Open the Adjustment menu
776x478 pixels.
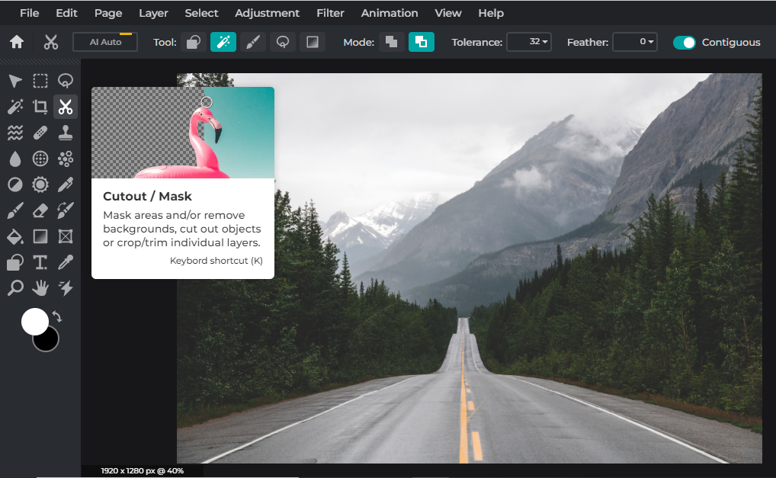[x=267, y=13]
